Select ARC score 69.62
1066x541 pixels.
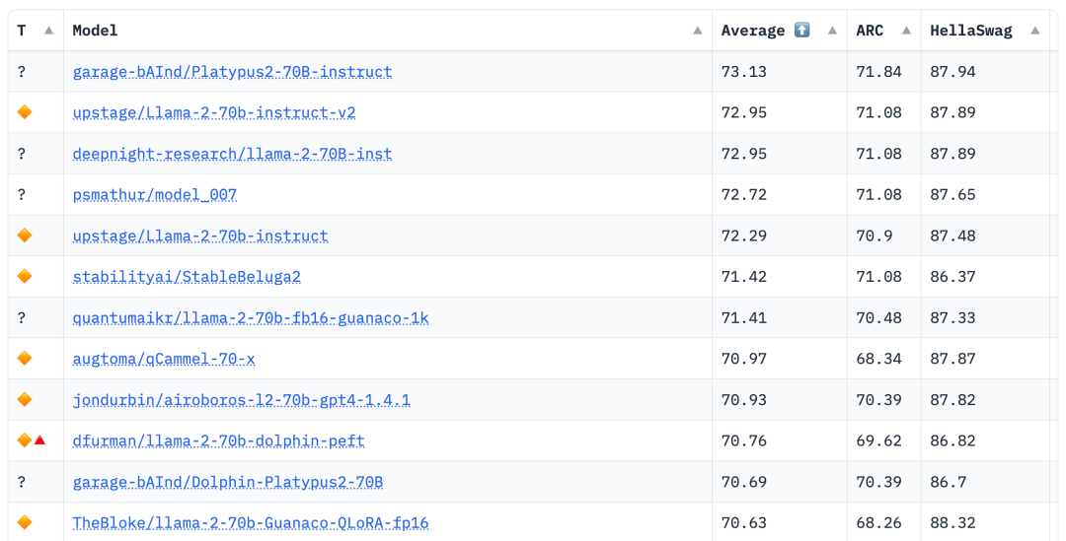[879, 441]
